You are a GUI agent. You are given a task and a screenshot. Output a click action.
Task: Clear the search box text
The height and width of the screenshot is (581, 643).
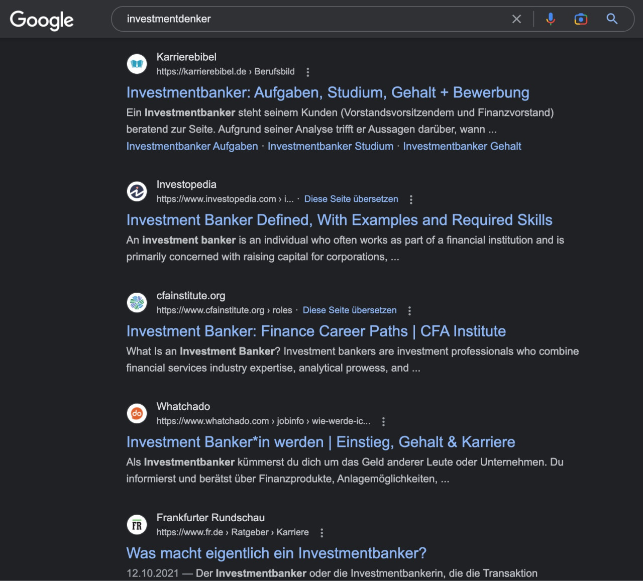coord(516,19)
